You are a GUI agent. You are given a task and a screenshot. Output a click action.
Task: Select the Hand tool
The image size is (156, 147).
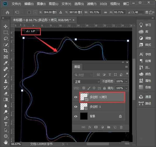click(x=5, y=142)
